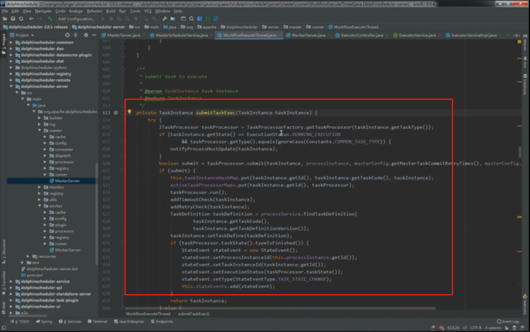The width and height of the screenshot is (530, 332).
Task: Select pom.xml in project tree
Action: 32,275
